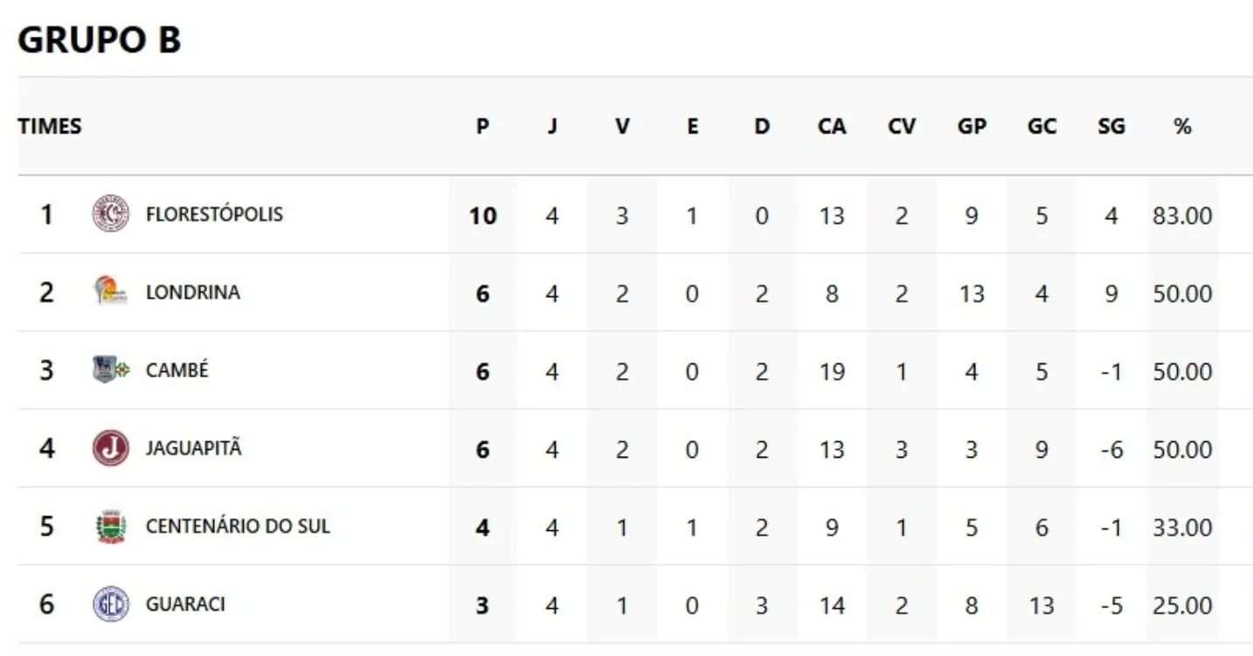Screen dimensions: 1253x656
Task: Select the CAMBÉ team name
Action: click(x=177, y=370)
